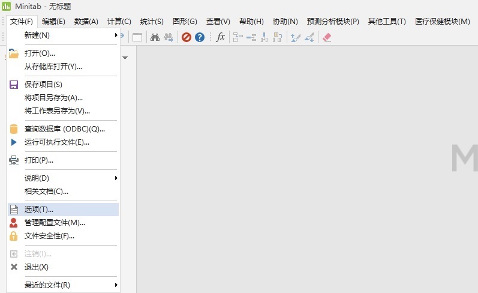Image resolution: width=478 pixels, height=293 pixels.
Task: Select 最近的文件(R) menu entry
Action: (x=63, y=285)
